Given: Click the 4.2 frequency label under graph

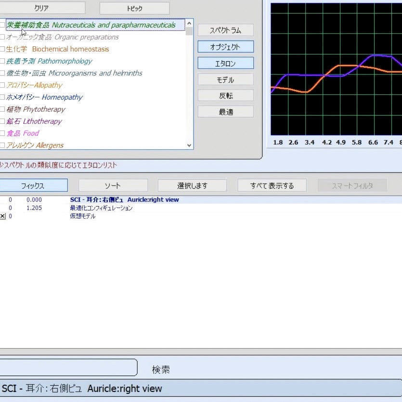Looking at the screenshot, I should [x=326, y=143].
